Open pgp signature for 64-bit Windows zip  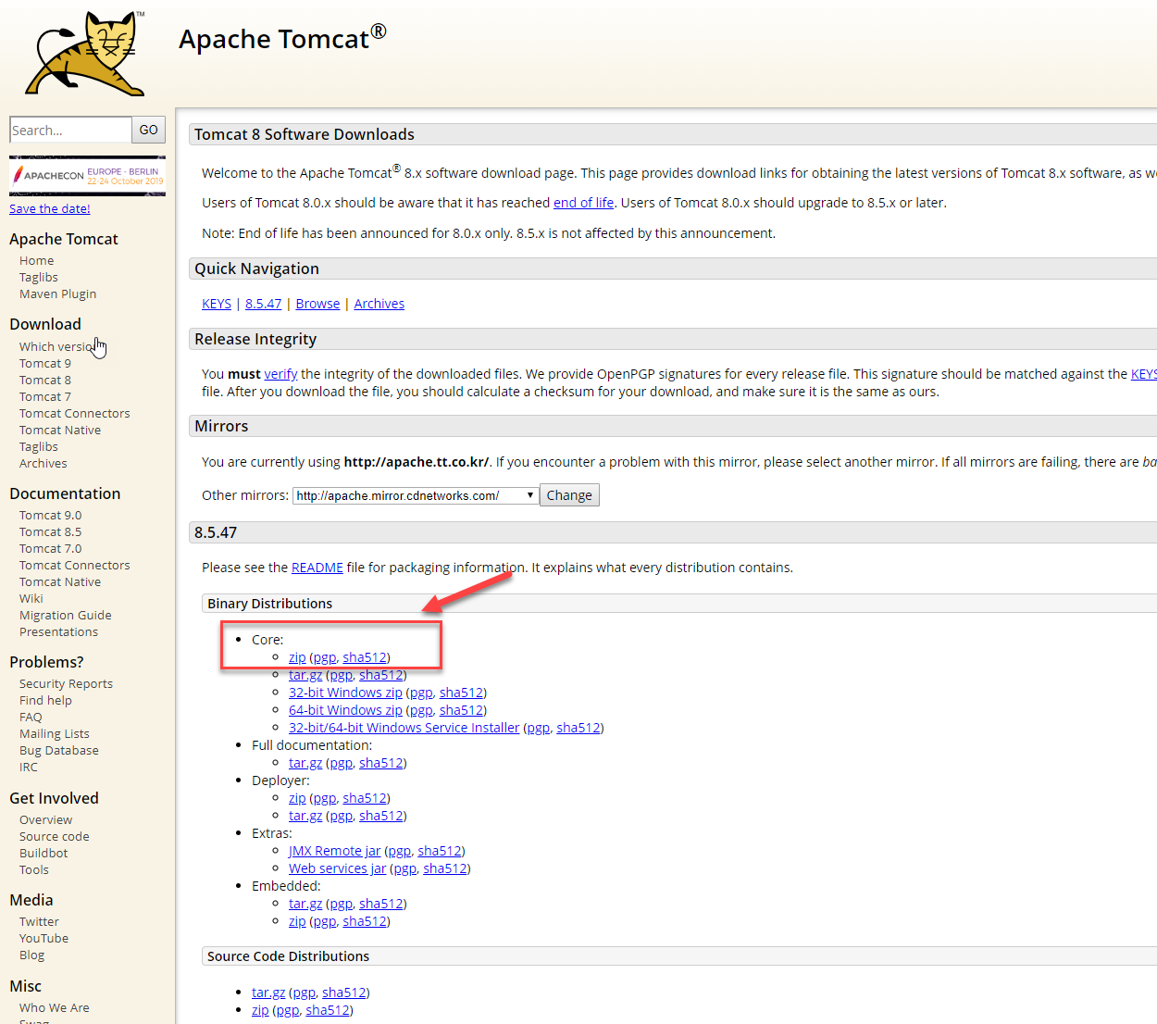pos(420,710)
